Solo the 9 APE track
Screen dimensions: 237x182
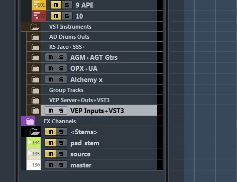click(67, 5)
